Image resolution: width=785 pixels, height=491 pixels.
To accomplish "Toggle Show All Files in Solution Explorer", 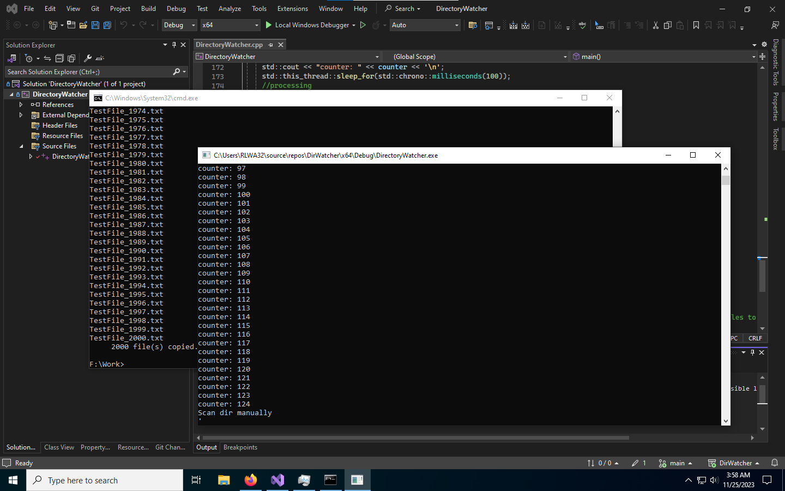I will click(x=71, y=58).
